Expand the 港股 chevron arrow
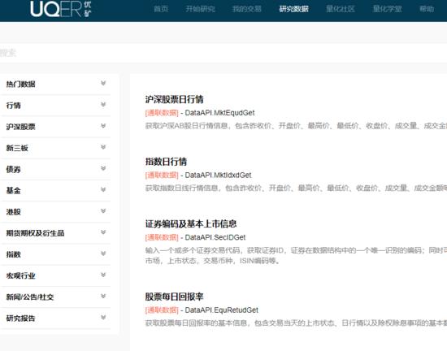 pos(103,210)
